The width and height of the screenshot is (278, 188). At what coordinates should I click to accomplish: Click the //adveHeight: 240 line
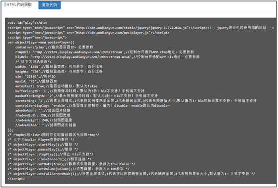[x=44, y=120]
